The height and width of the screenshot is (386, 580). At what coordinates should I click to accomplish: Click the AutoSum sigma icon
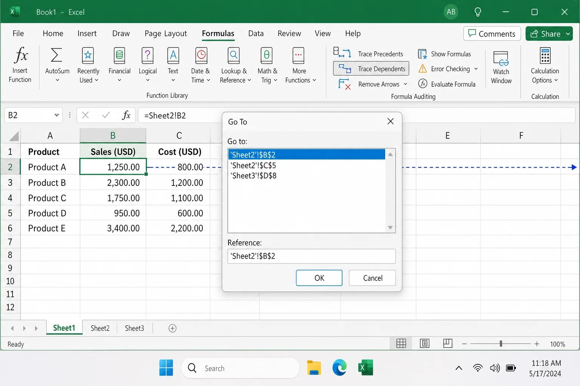coord(57,55)
